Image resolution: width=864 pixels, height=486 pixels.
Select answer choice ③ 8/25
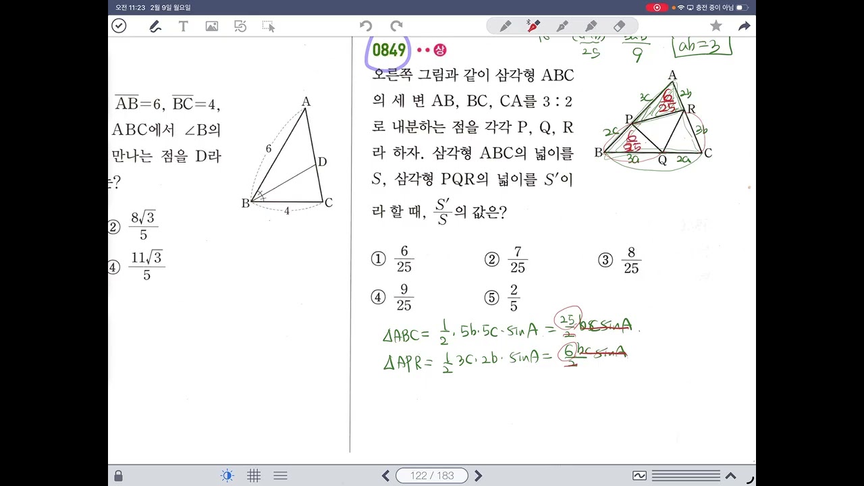(620, 260)
